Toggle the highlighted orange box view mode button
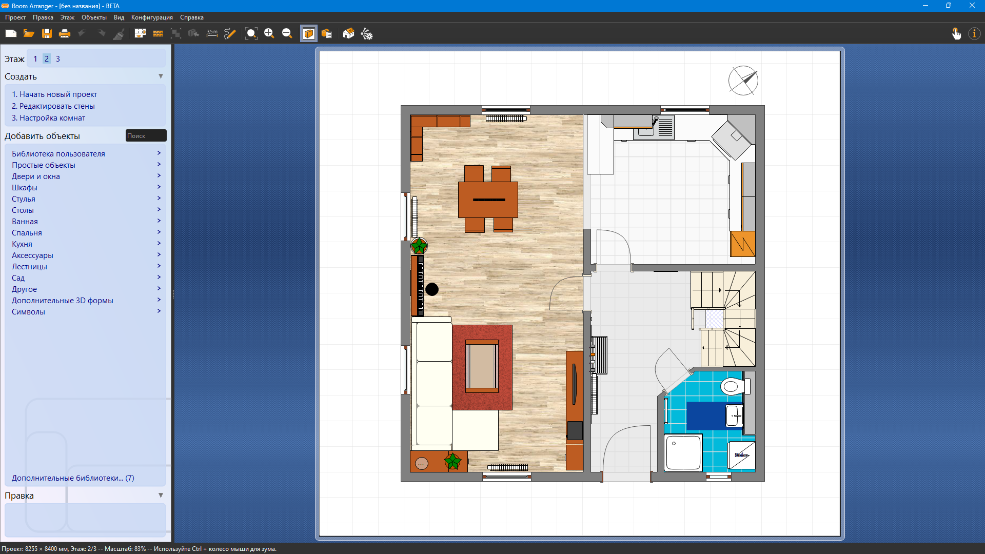Screen dimensions: 985x554 click(308, 34)
